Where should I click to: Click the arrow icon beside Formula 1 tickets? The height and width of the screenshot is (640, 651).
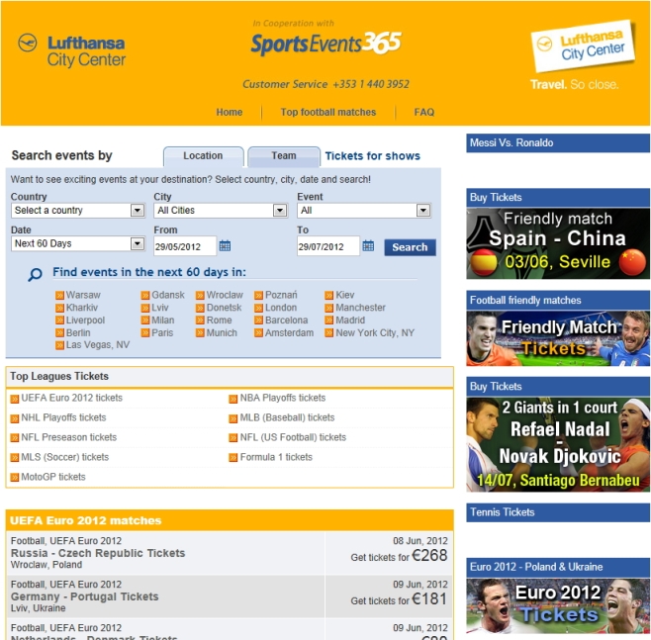[x=232, y=458]
